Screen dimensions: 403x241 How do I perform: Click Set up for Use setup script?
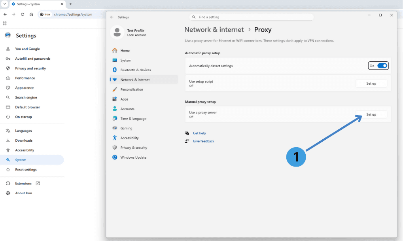[x=371, y=83]
